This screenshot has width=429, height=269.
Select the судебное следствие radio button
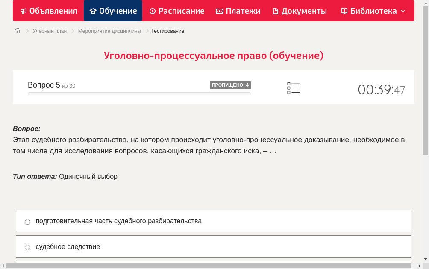point(27,247)
